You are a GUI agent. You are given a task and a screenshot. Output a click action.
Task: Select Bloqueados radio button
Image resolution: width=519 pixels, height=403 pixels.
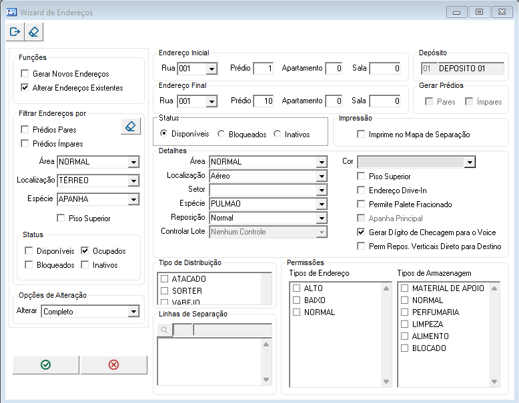[221, 134]
